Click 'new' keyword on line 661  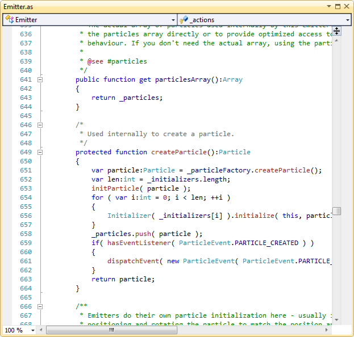(x=173, y=261)
